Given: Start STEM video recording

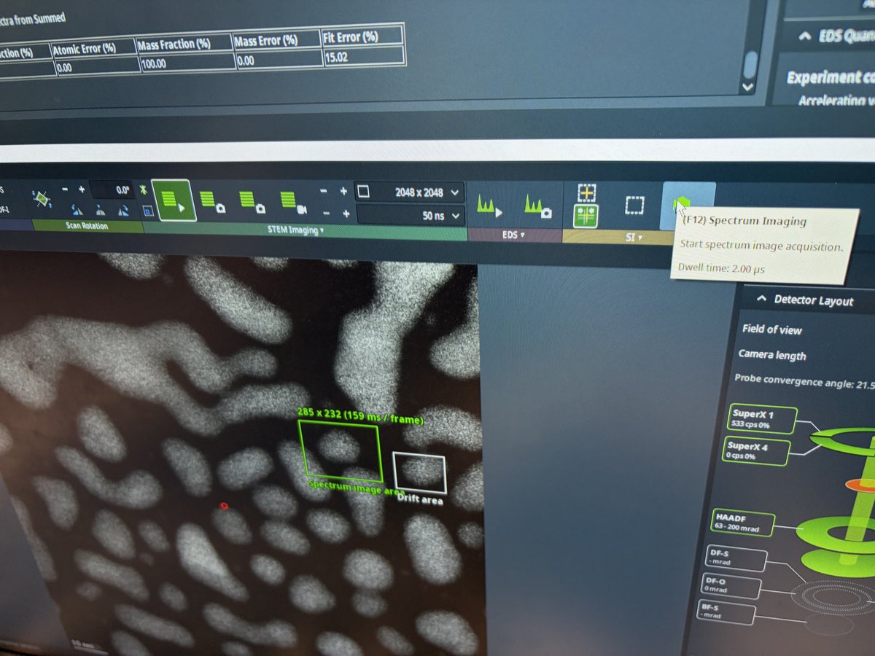Looking at the screenshot, I should pos(293,201).
